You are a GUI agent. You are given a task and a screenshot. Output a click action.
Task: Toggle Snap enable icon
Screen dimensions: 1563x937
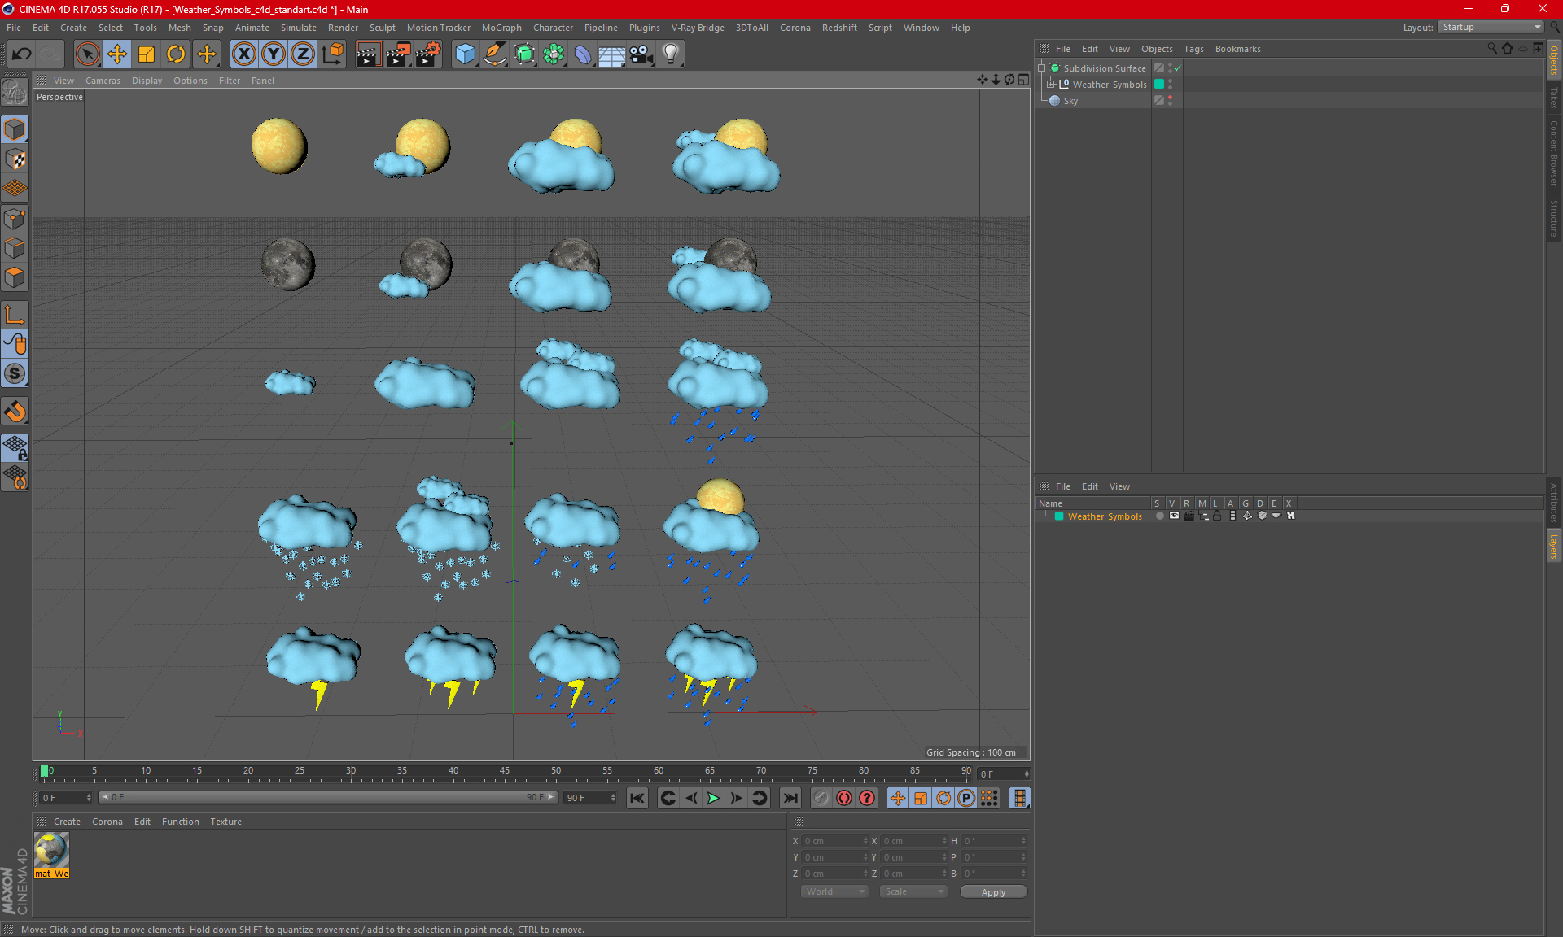click(15, 373)
